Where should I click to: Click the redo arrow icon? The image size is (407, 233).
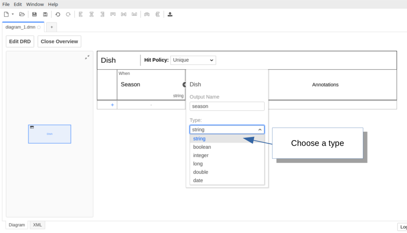(68, 14)
